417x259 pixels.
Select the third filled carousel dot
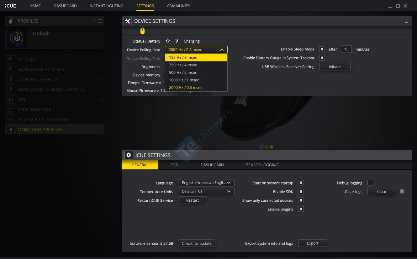click(272, 147)
